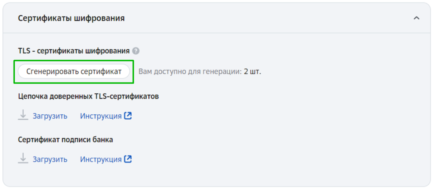Screen dimensions: 434x190
Task: Click download arrow icon under Цепочка доверенных TLS-сертификатов
Action: point(23,115)
